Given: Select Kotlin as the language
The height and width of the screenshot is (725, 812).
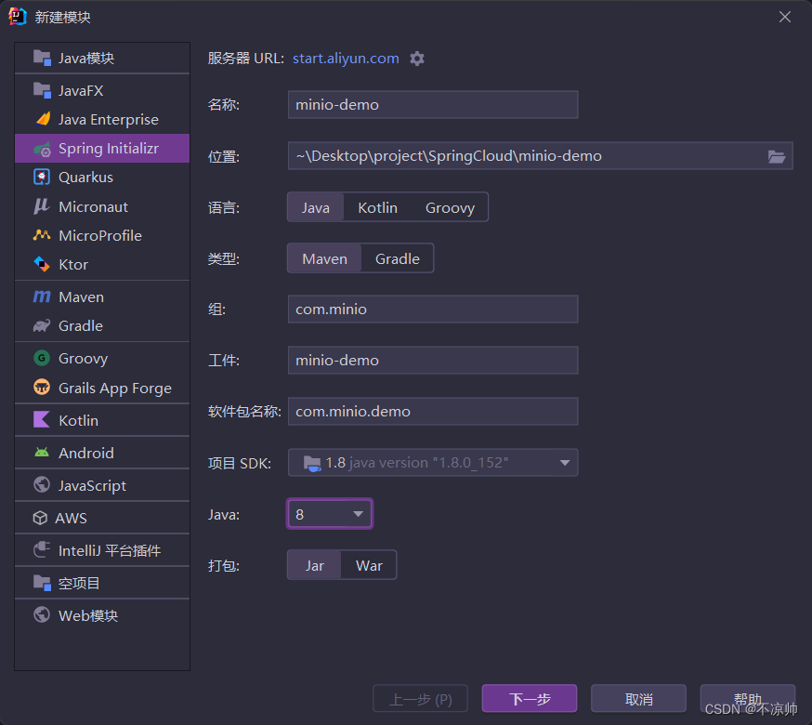Looking at the screenshot, I should click(377, 208).
